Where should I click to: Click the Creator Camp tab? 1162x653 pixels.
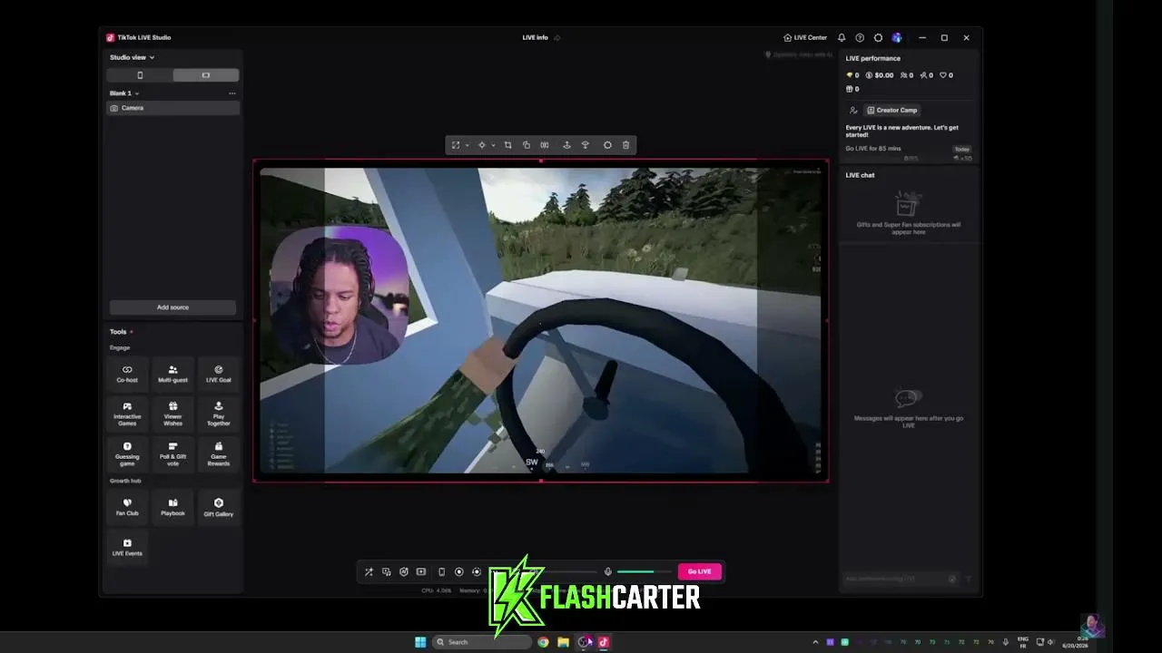pos(891,110)
